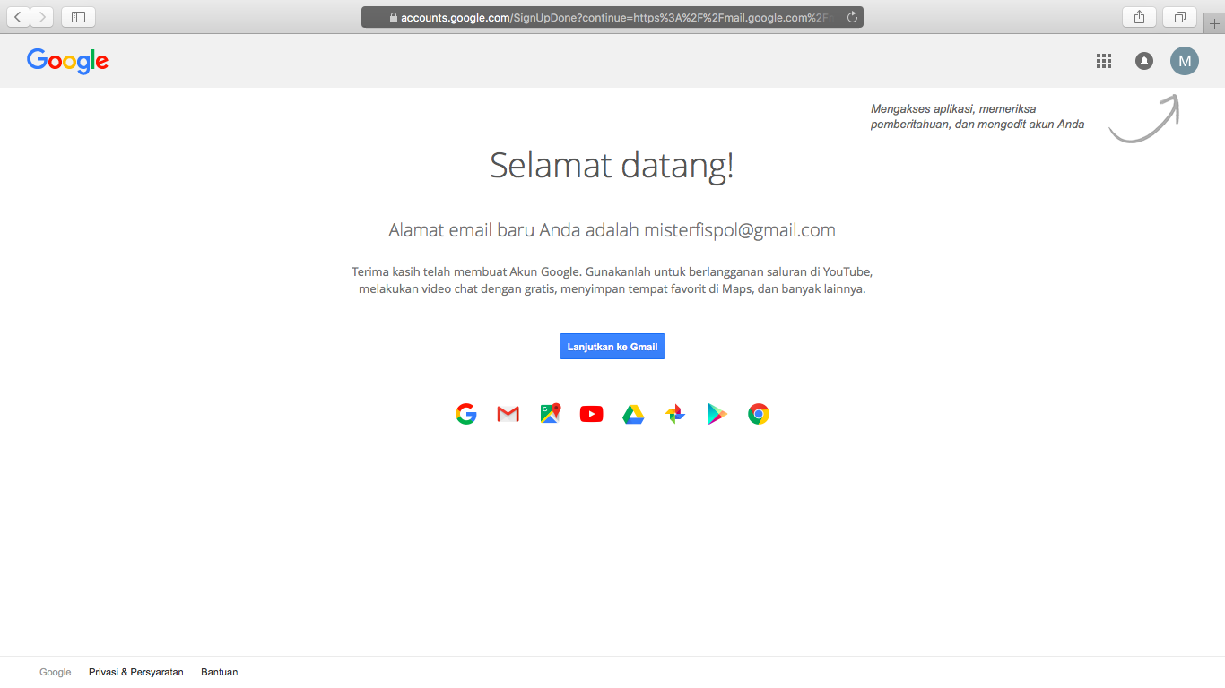The width and height of the screenshot is (1225, 688).
Task: Click the Google Search G icon
Action: [x=466, y=414]
